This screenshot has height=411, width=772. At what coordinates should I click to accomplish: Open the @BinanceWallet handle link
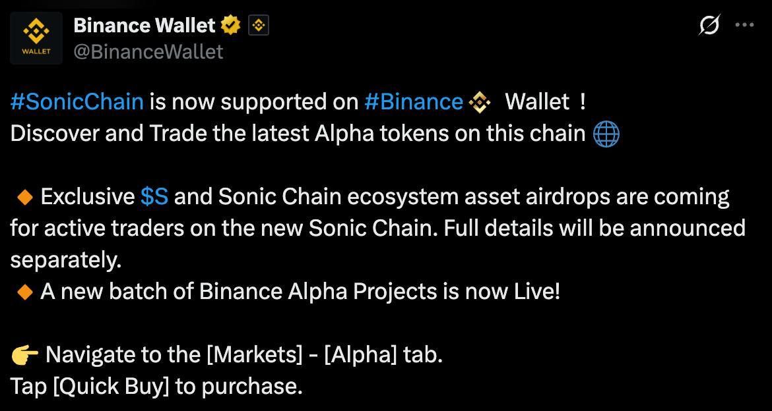click(148, 51)
